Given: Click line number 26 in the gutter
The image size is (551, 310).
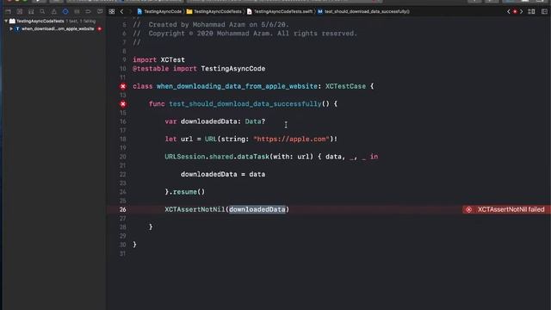Looking at the screenshot, I should click(122, 209).
